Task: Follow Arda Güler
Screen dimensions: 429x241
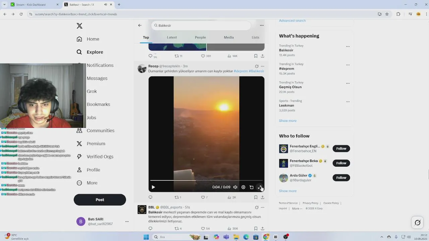Action: pyautogui.click(x=341, y=178)
